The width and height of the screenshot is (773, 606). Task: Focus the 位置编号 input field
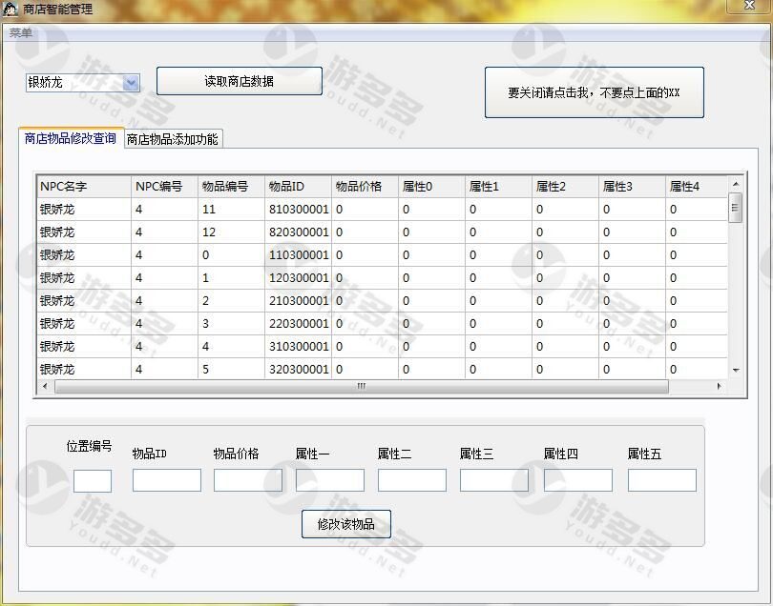[x=93, y=481]
